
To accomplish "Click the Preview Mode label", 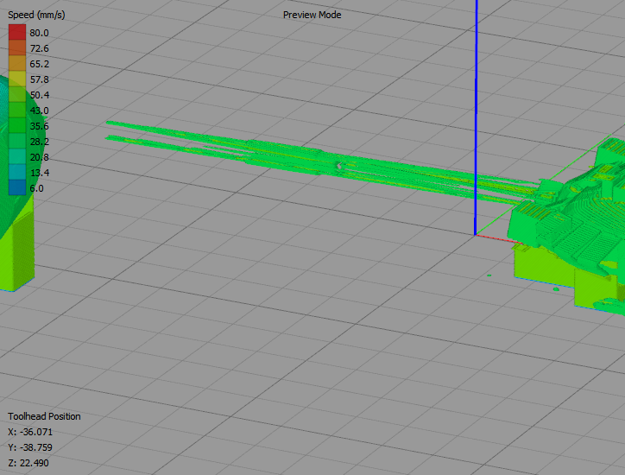I will point(312,15).
